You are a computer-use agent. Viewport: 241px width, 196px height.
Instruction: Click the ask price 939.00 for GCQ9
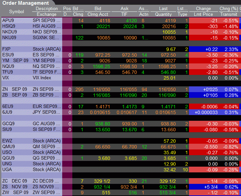coord(129,124)
